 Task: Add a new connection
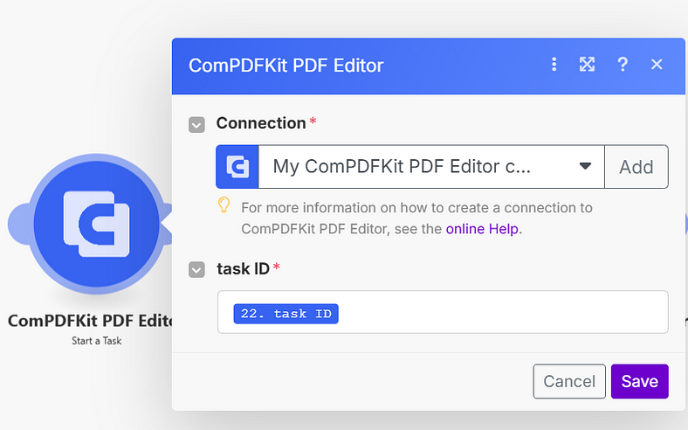636,167
